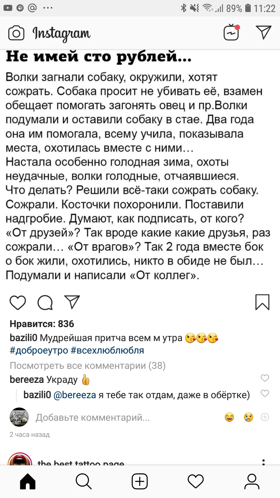Open the camera from the Instagram header

(16, 33)
